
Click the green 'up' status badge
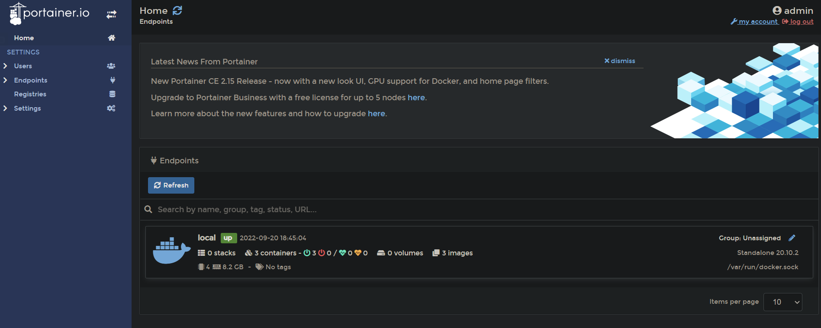point(228,238)
